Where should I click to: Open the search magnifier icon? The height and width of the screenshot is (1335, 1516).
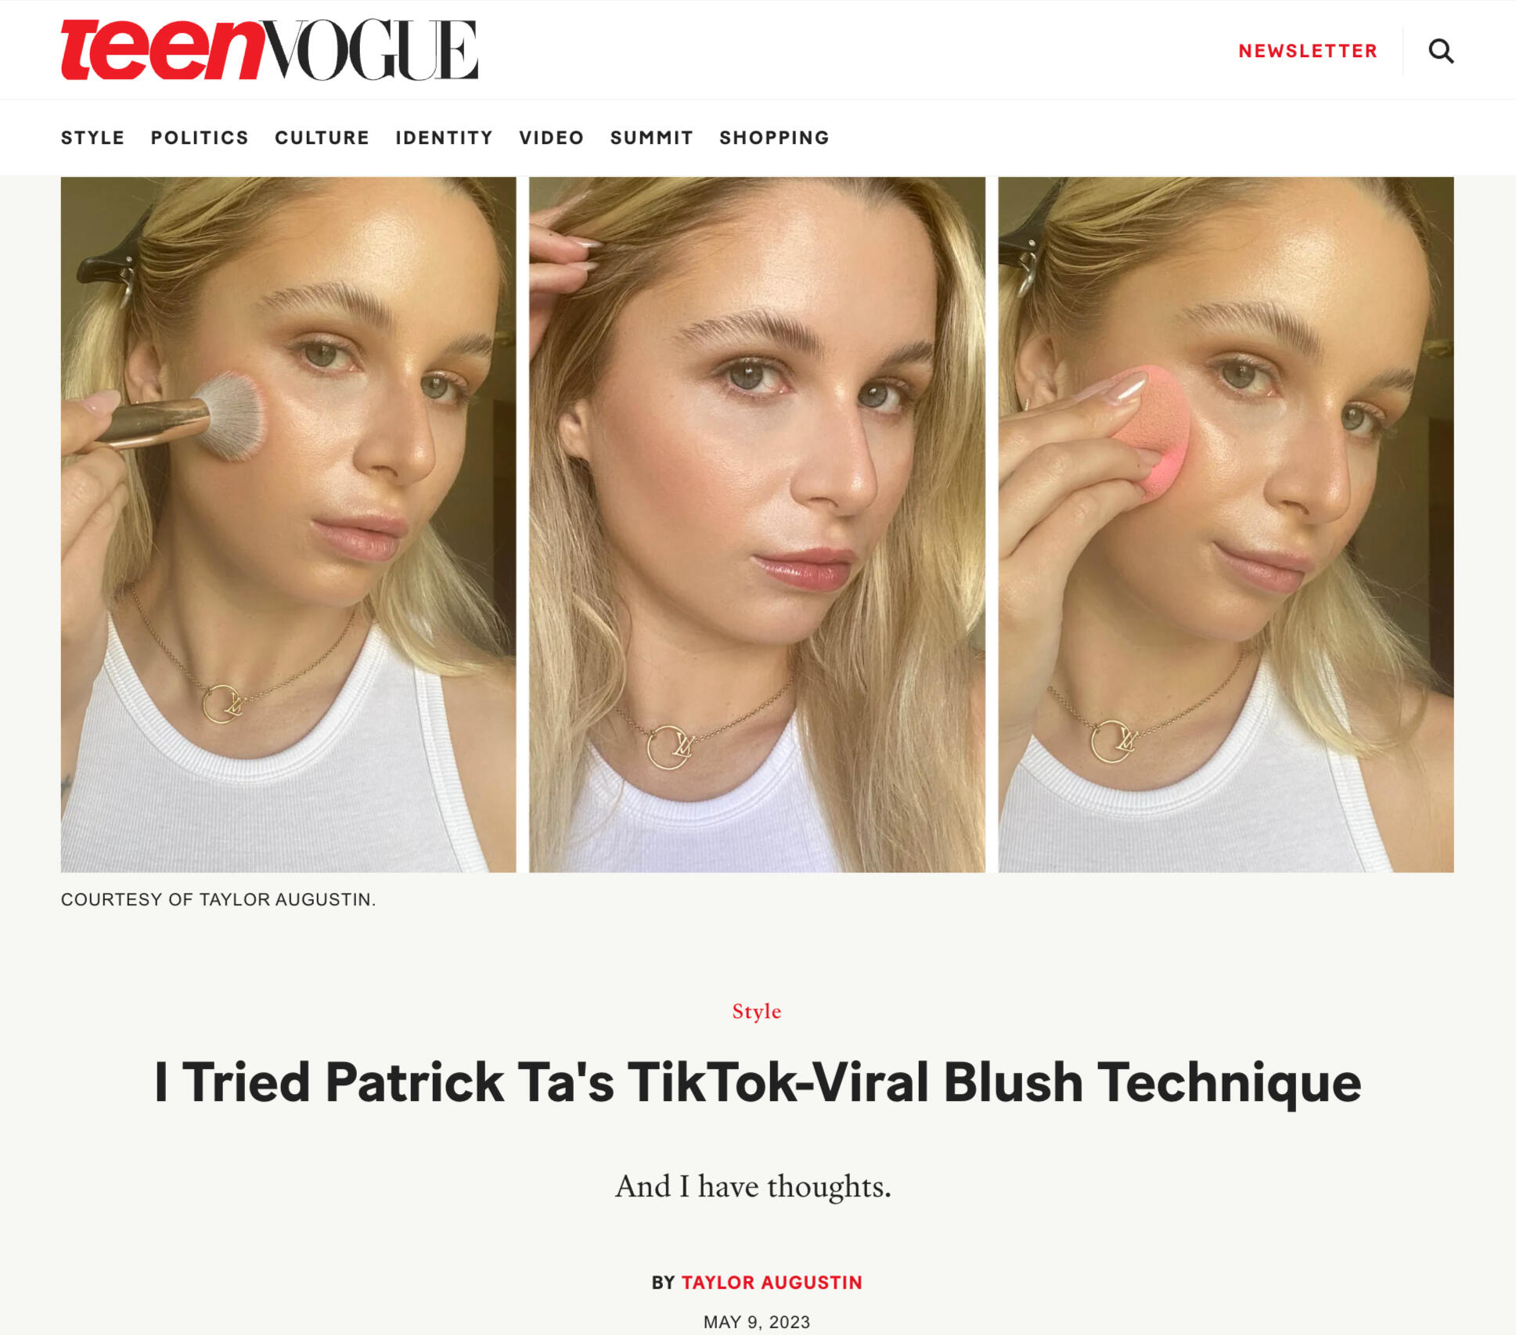tap(1441, 51)
